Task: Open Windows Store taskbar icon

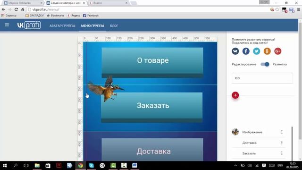Action: (x=48, y=165)
